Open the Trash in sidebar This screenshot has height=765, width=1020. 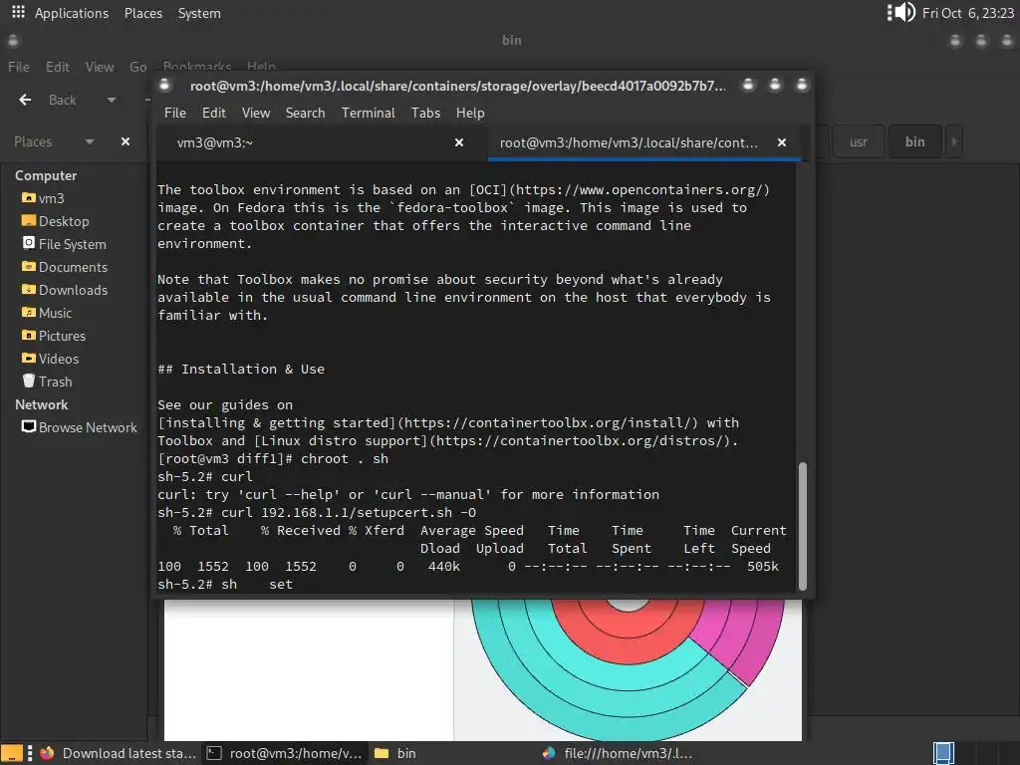point(47,382)
